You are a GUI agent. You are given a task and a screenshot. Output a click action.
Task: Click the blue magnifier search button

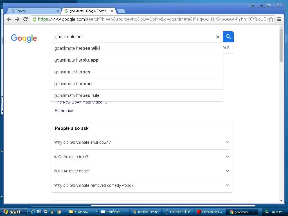tap(228, 37)
